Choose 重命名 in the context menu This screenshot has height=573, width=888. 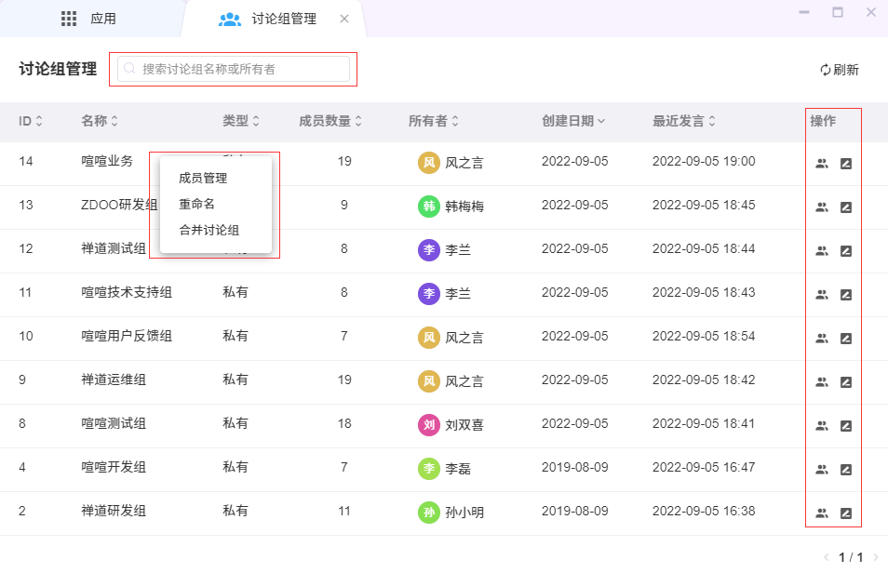(196, 205)
